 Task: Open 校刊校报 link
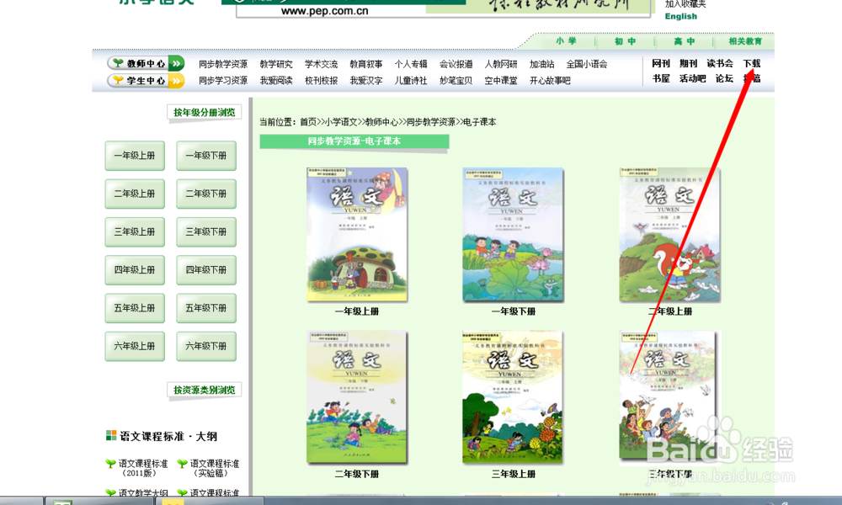coord(321,81)
